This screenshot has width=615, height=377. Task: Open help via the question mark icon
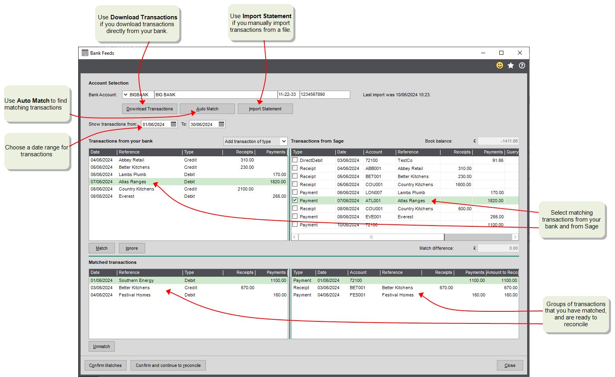coord(522,65)
